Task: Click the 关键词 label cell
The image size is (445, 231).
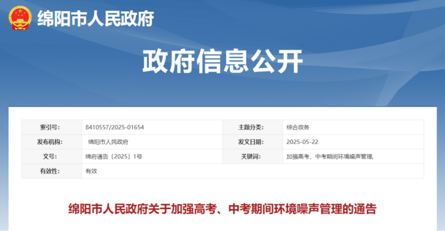Action: [x=253, y=157]
